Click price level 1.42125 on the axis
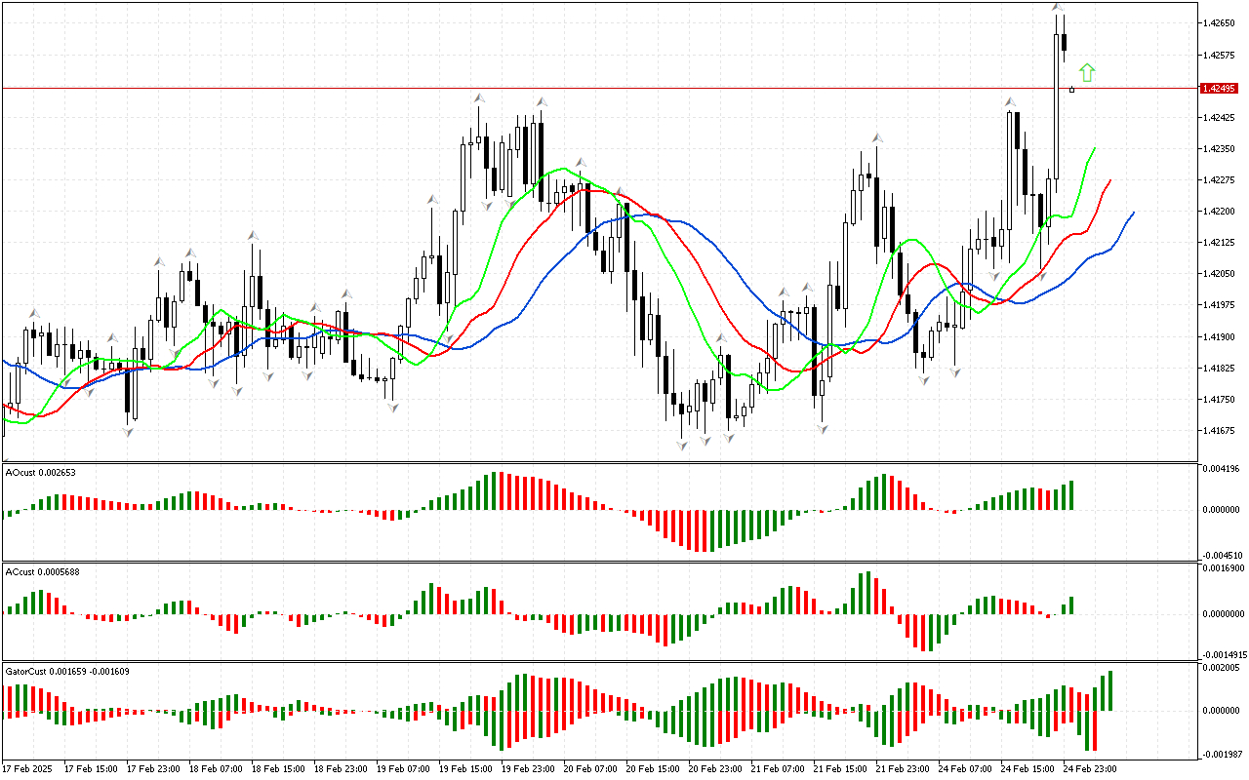This screenshot has width=1249, height=780. pyautogui.click(x=1220, y=243)
